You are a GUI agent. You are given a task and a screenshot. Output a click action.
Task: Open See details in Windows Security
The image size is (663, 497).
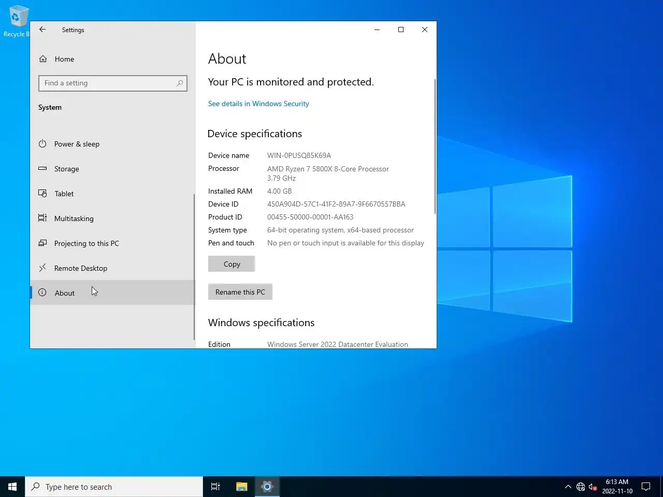click(x=258, y=104)
